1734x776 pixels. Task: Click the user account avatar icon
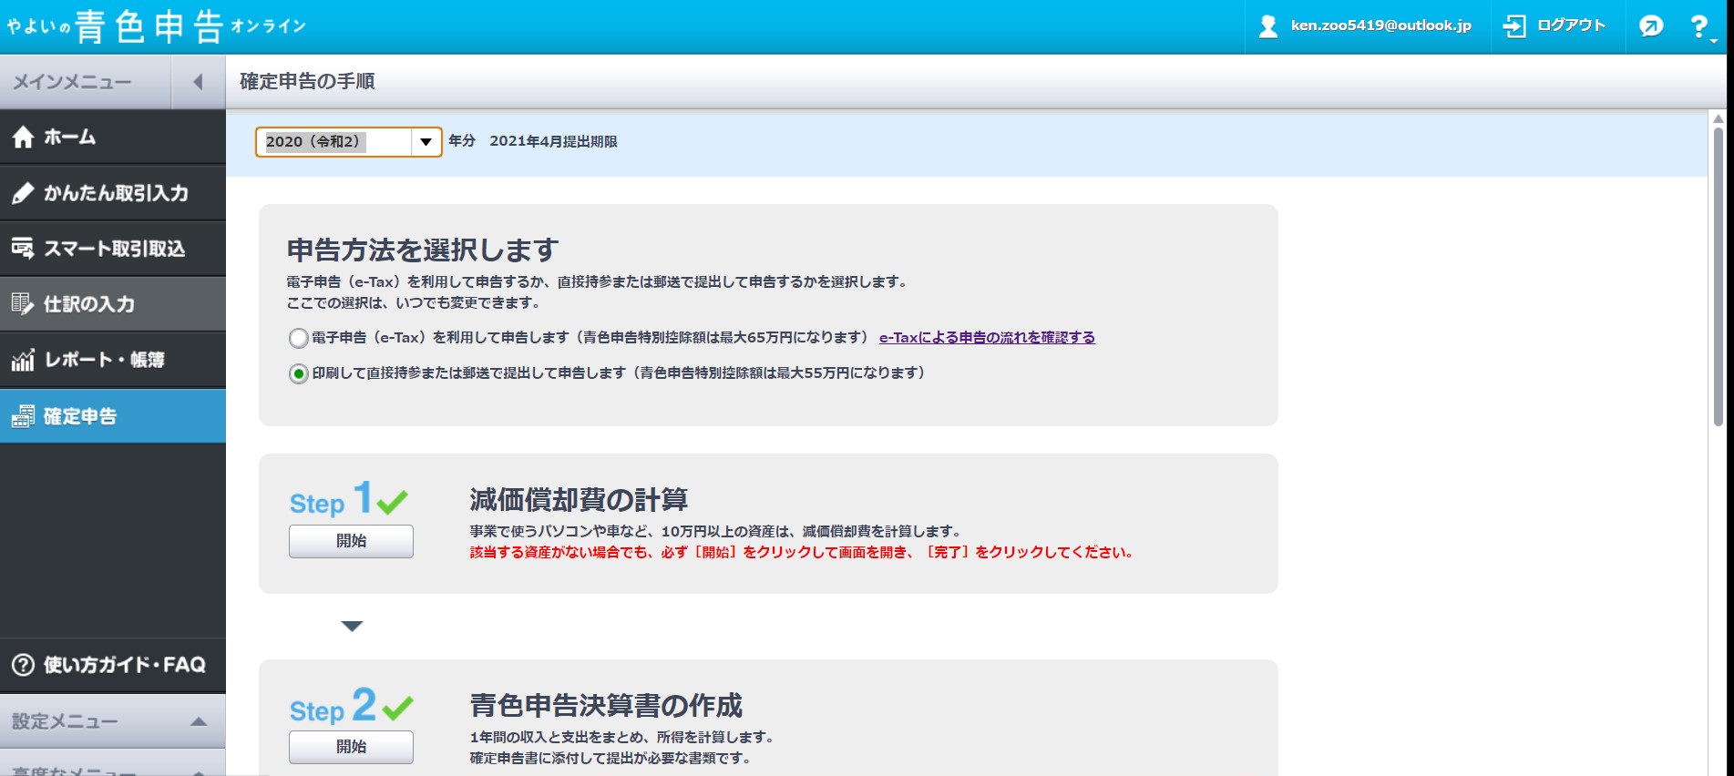[1267, 26]
